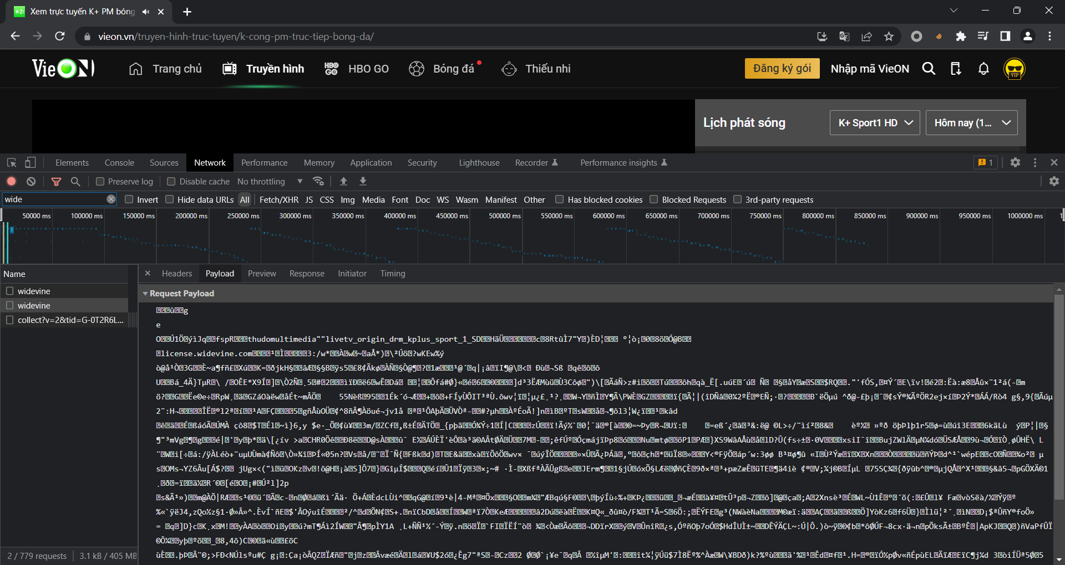
Task: Click the 500000 ms timeline marker
Action: 505,215
